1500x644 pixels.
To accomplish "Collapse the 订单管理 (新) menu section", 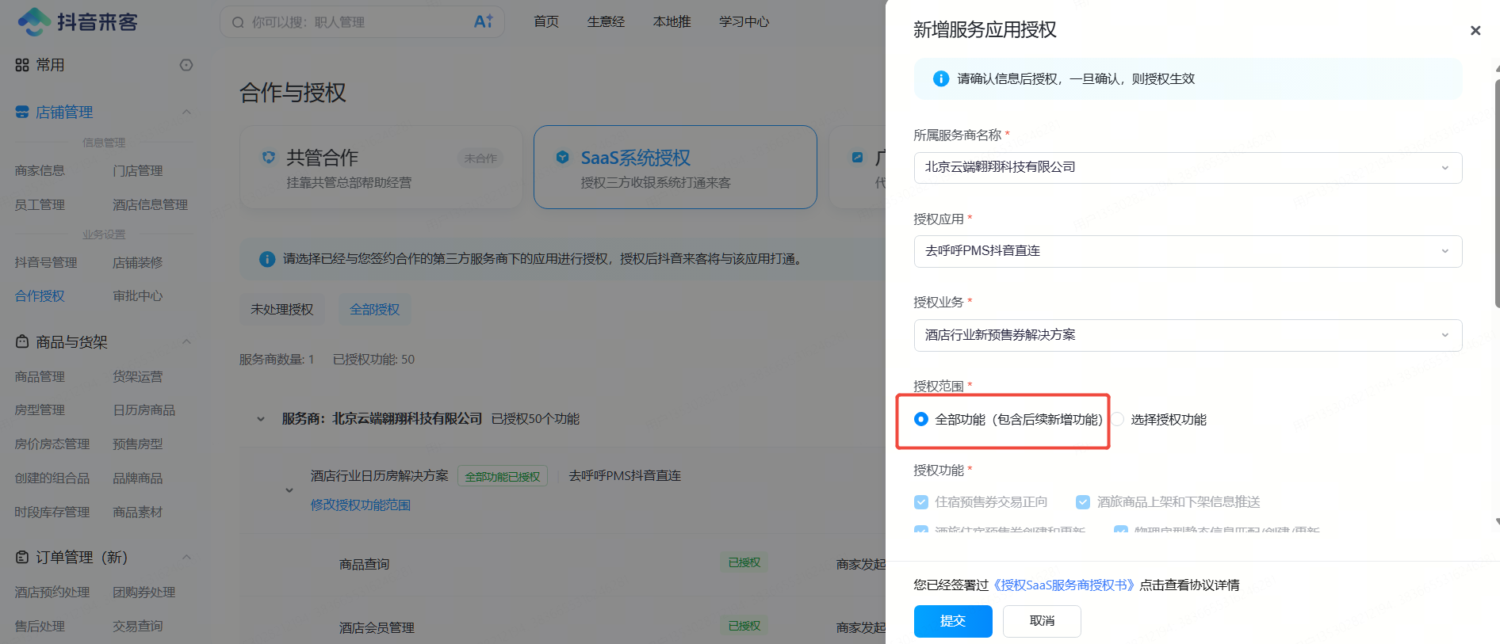I will click(x=187, y=557).
